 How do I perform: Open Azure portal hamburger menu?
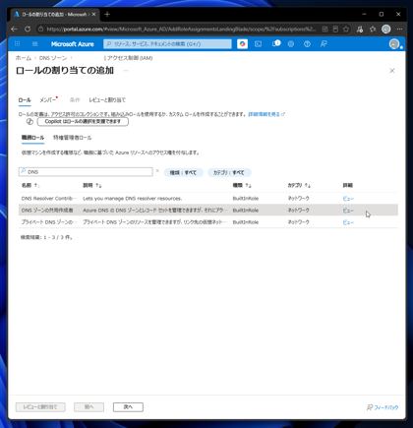[x=35, y=44]
